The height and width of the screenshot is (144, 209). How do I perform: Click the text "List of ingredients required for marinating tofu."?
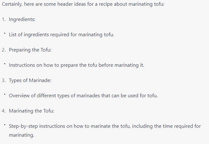click(x=62, y=35)
